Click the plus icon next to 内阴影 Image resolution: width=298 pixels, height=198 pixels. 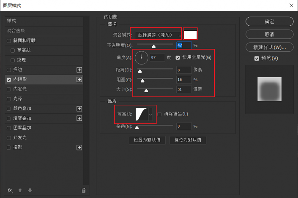pyautogui.click(x=79, y=79)
